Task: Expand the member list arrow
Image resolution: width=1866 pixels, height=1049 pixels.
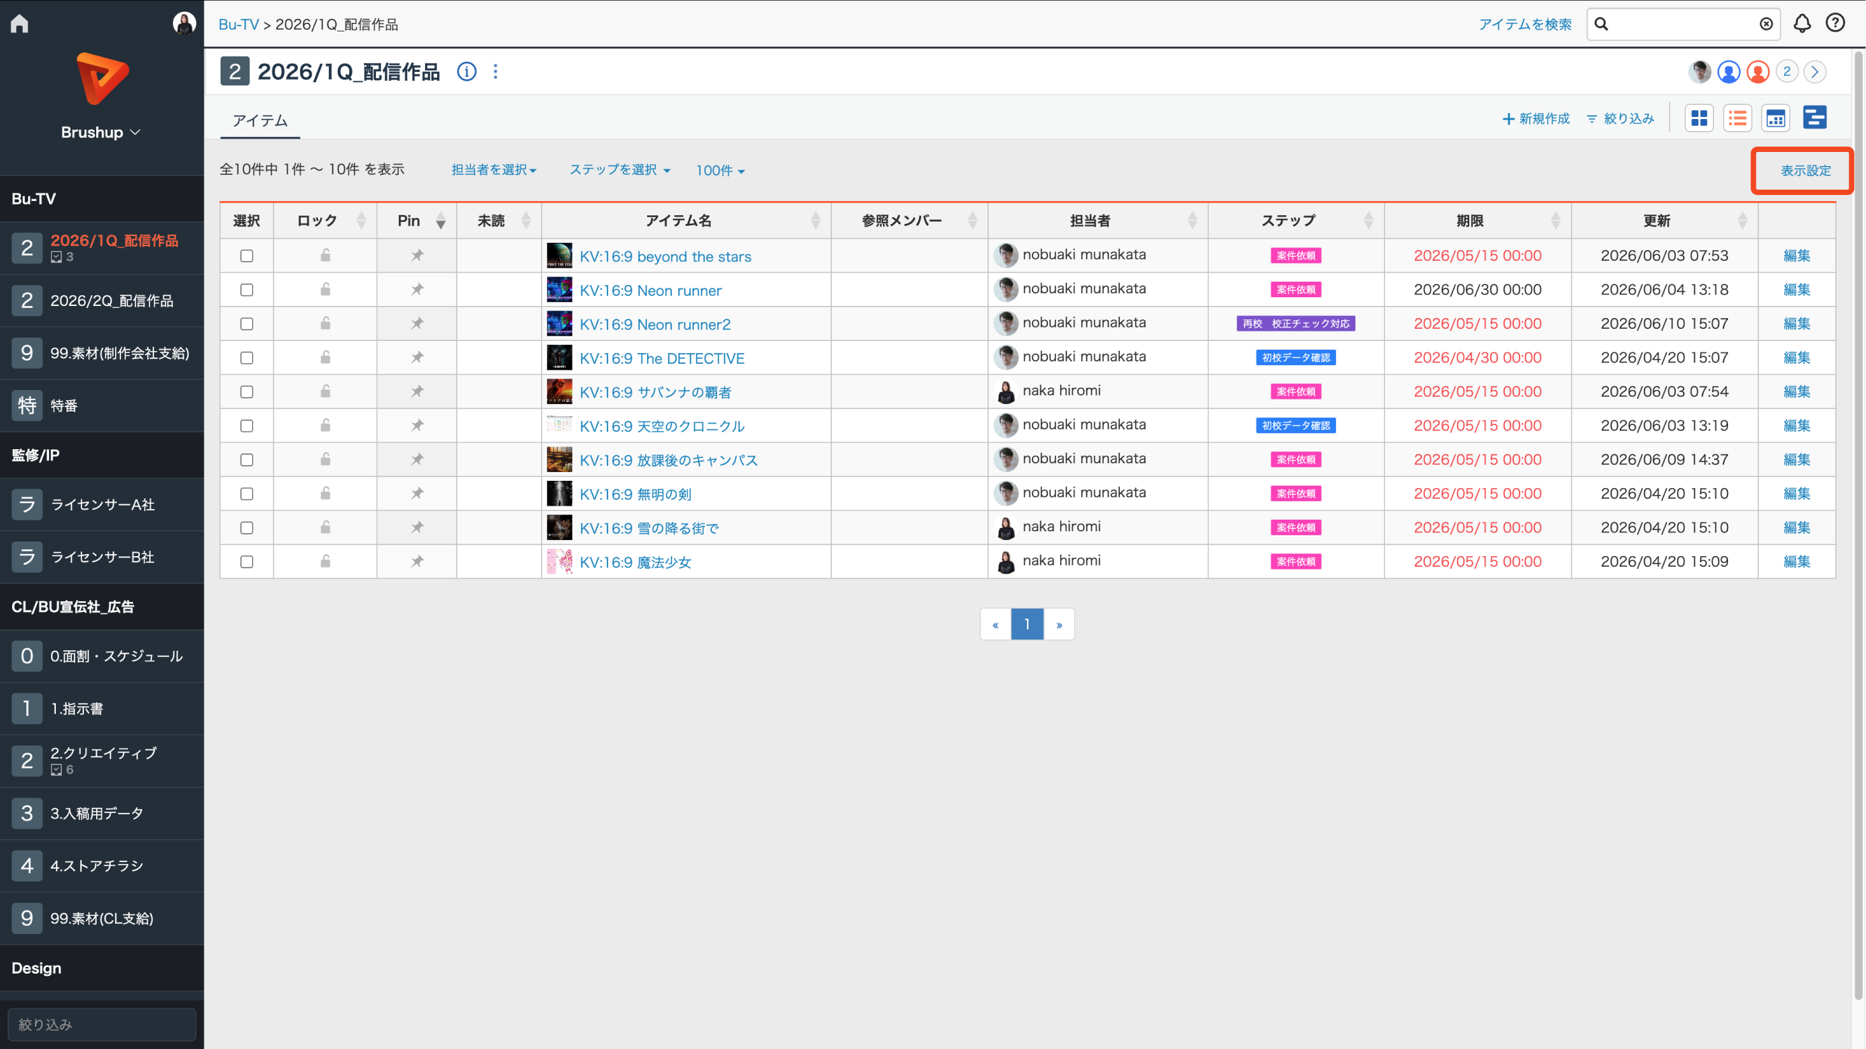Action: tap(1815, 72)
